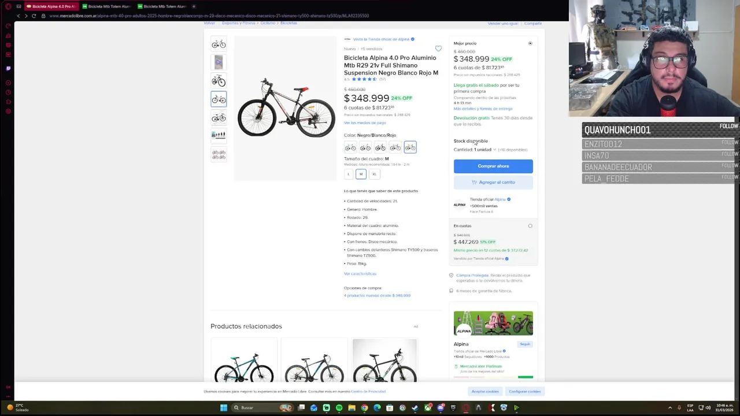Click the browser forward arrow

(26, 16)
